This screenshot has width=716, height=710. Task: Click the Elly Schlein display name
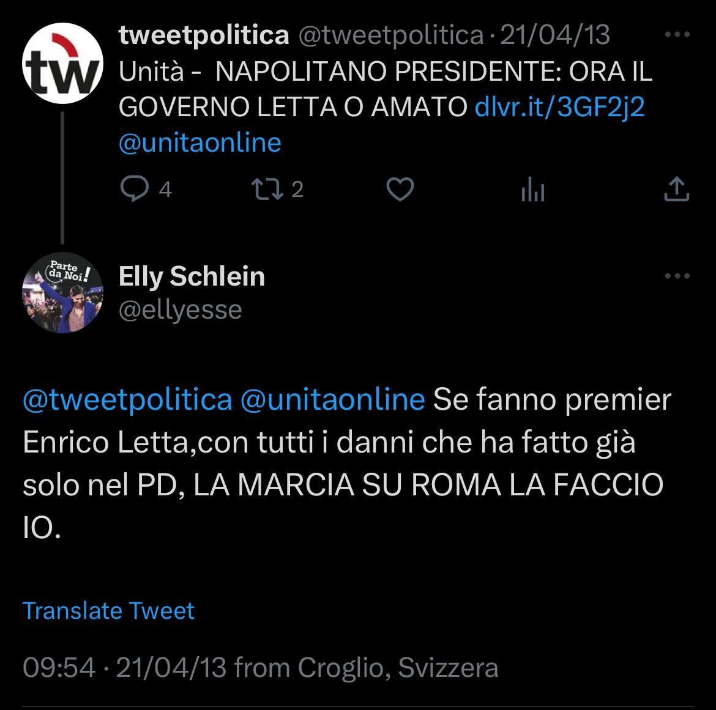point(192,276)
